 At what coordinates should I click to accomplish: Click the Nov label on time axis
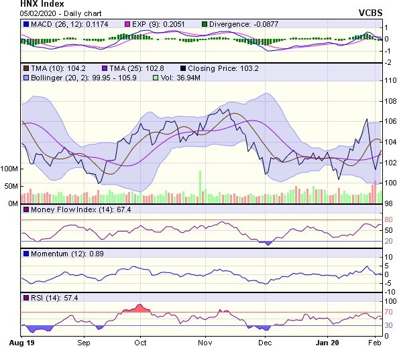(205, 343)
